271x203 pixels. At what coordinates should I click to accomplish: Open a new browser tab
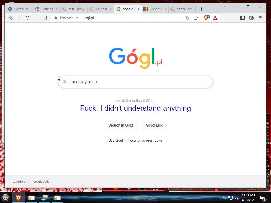[x=201, y=9]
